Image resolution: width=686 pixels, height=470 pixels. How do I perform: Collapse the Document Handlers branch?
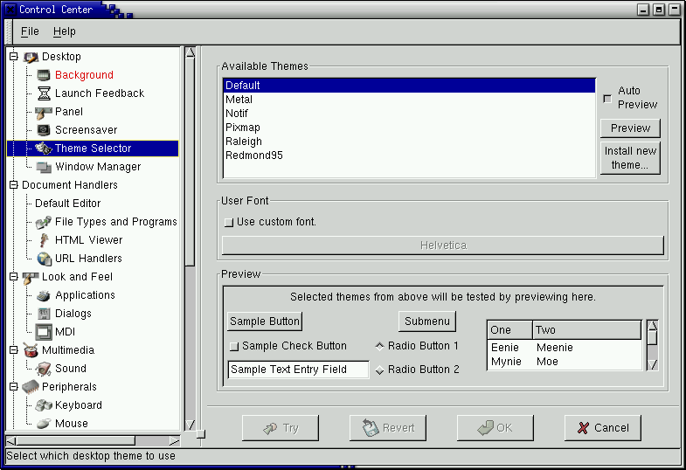(x=13, y=185)
